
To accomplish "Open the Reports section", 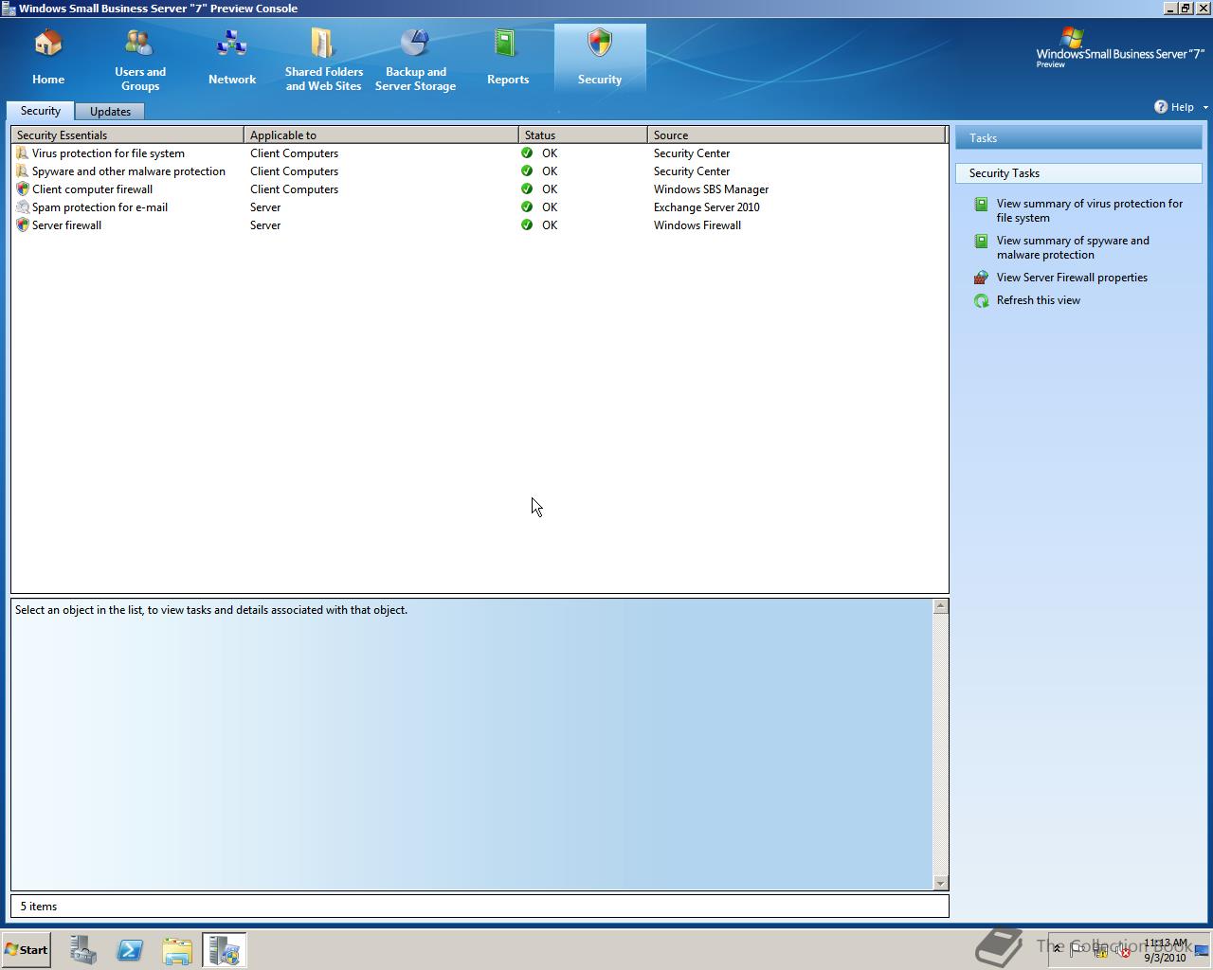I will pyautogui.click(x=508, y=58).
